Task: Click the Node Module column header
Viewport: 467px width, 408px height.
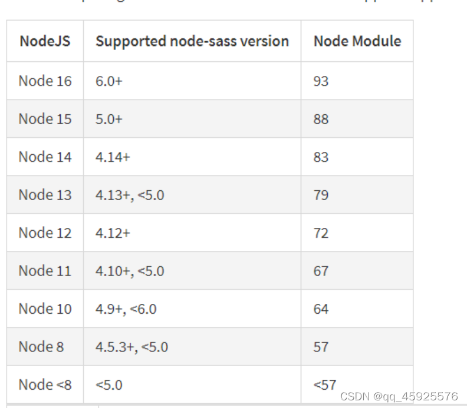Action: (357, 41)
